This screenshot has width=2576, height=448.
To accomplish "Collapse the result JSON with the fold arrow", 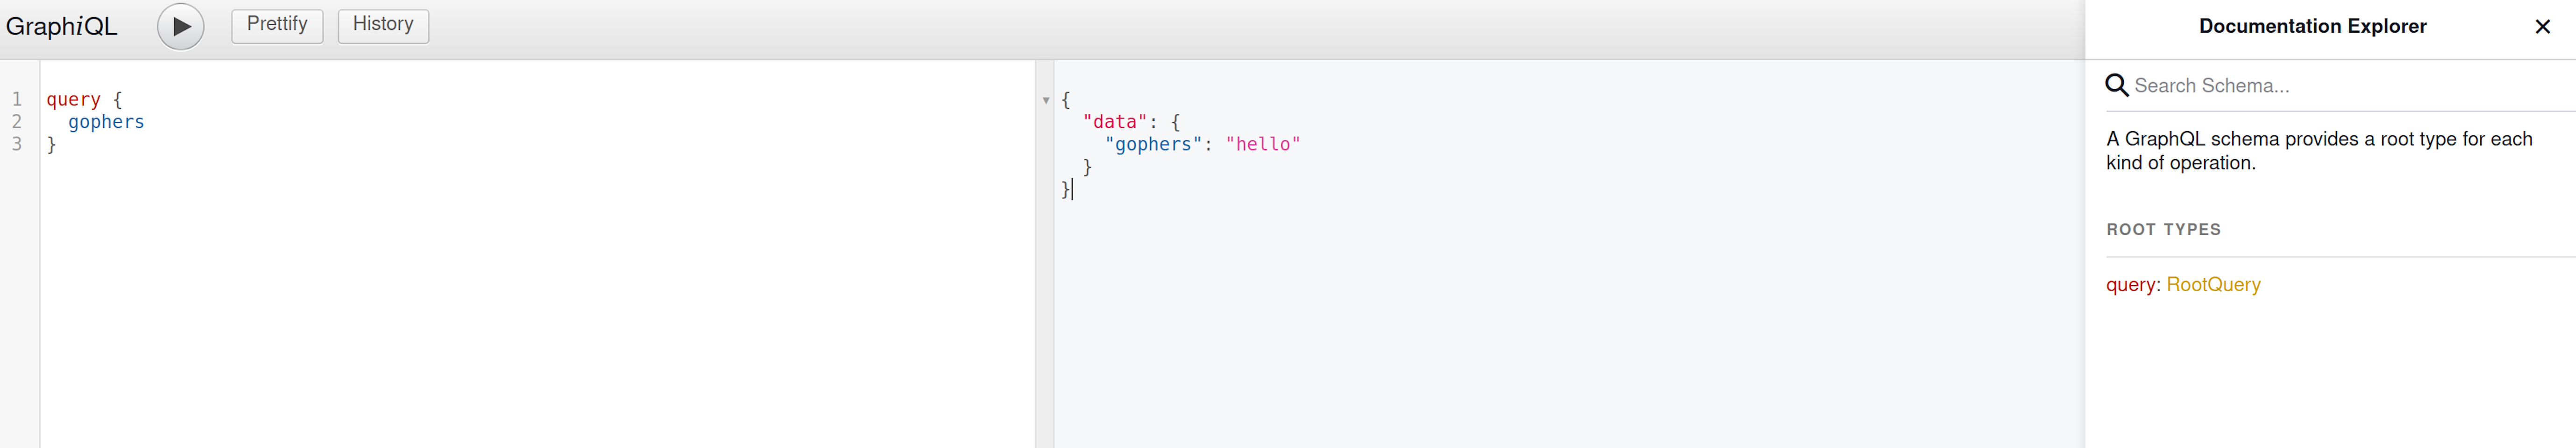I will (x=1046, y=100).
